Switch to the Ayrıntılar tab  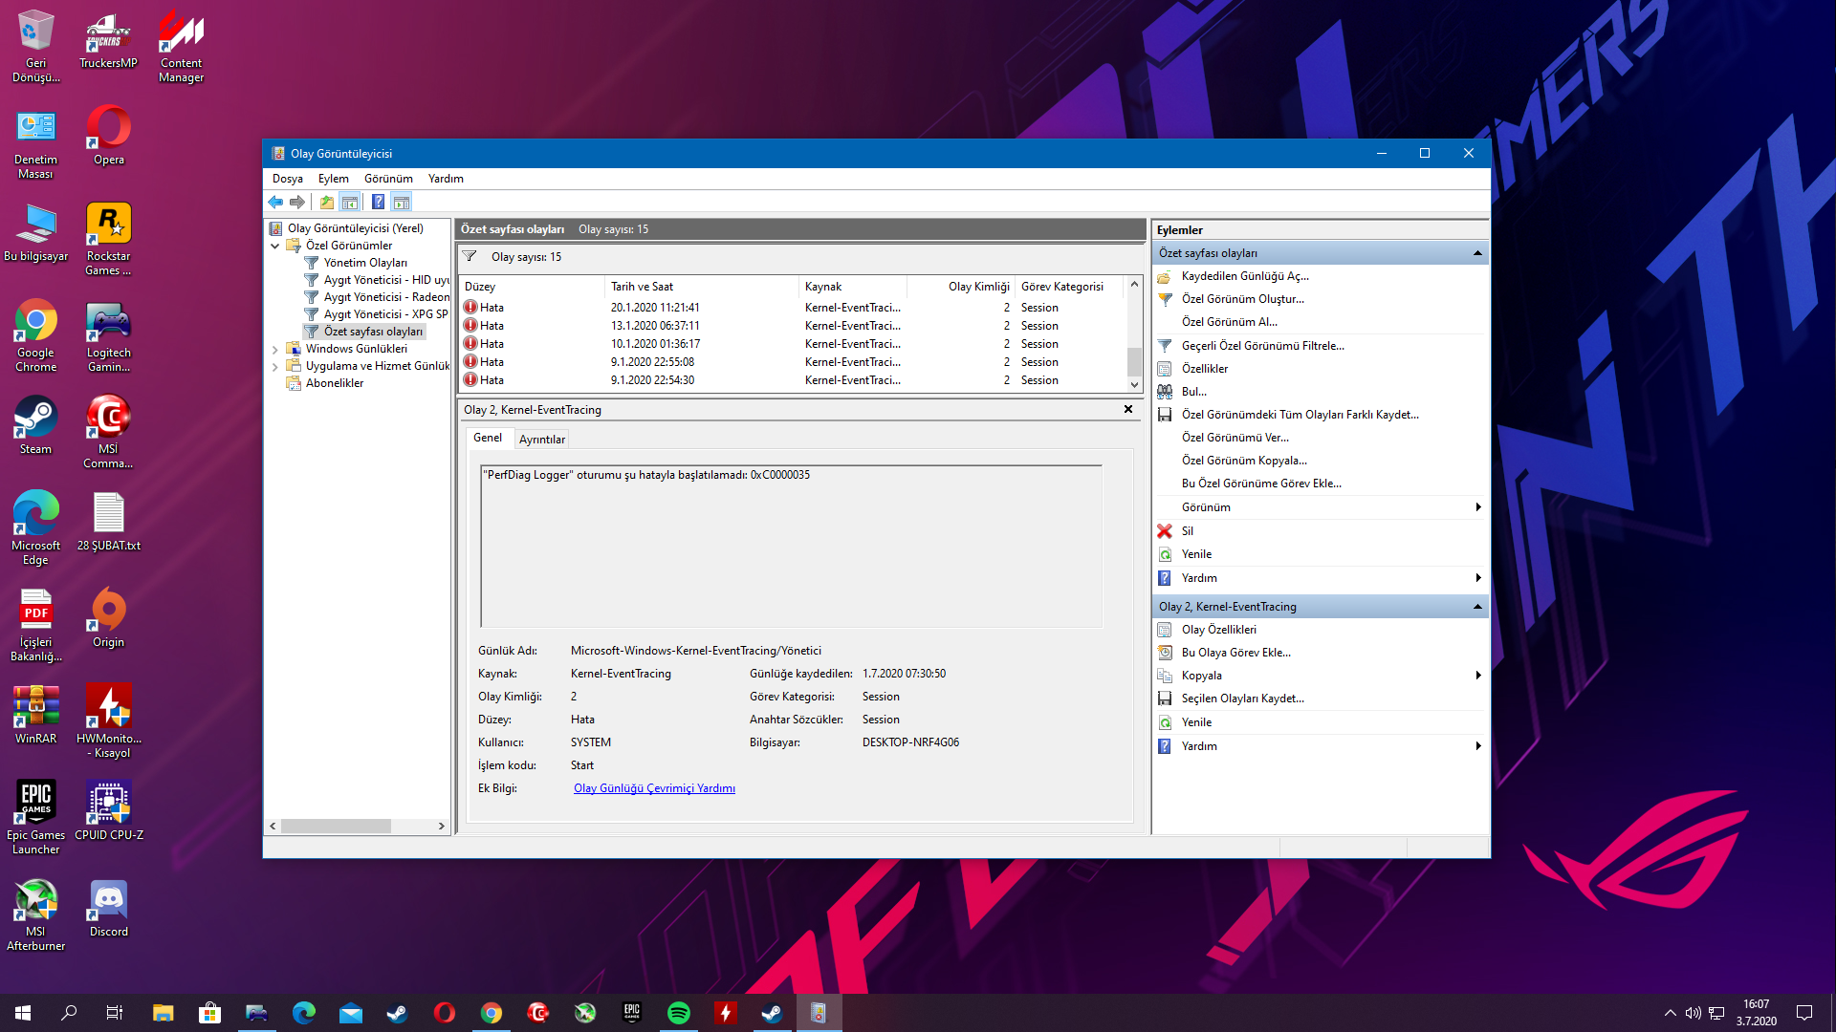click(539, 439)
